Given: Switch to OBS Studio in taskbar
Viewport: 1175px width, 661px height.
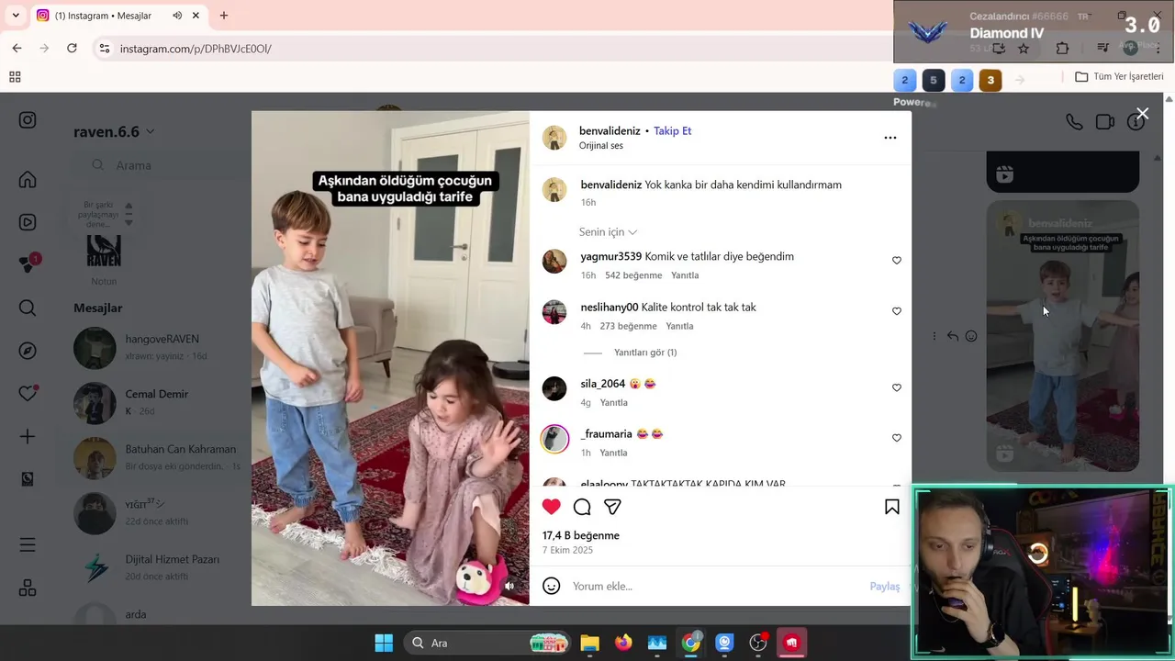Looking at the screenshot, I should [758, 643].
